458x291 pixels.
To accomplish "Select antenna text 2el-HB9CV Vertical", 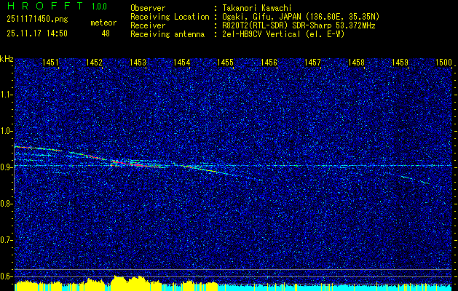I will pos(261,34).
